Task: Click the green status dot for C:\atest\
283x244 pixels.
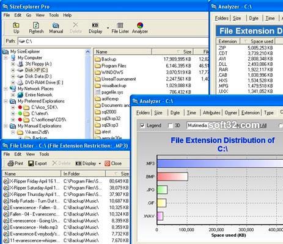Action: pyautogui.click(x=20, y=113)
